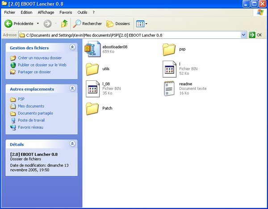The height and width of the screenshot is (209, 268).
Task: Click the folder icon in address bar
Action: pos(22,35)
